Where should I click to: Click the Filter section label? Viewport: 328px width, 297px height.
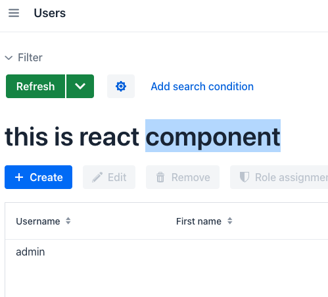click(x=30, y=57)
